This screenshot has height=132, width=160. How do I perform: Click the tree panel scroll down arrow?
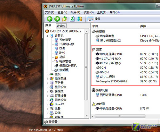point(86,116)
